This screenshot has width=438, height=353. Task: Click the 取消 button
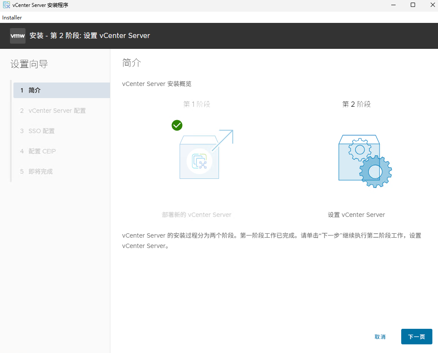380,337
